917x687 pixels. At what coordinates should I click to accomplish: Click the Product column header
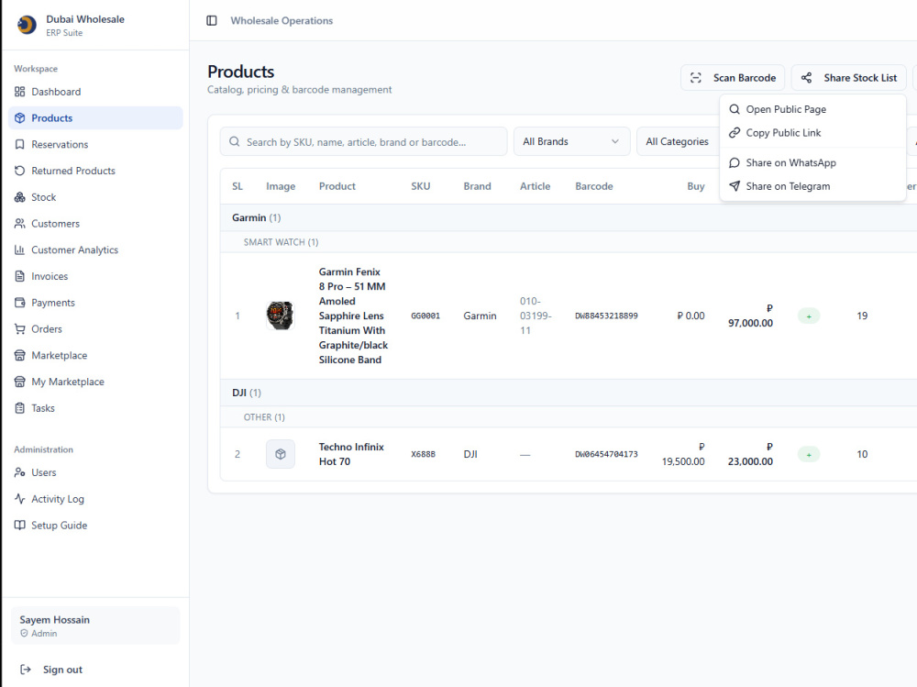pyautogui.click(x=337, y=186)
